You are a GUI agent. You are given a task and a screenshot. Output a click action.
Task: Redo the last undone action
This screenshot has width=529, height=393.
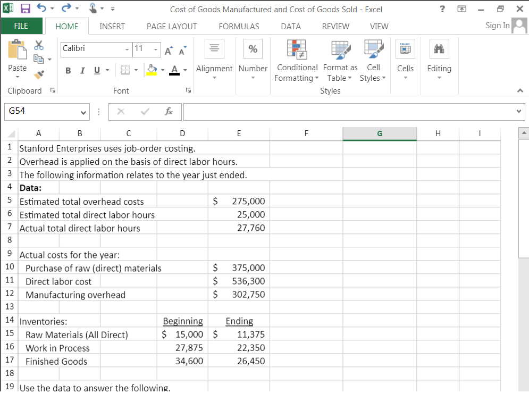tap(66, 8)
